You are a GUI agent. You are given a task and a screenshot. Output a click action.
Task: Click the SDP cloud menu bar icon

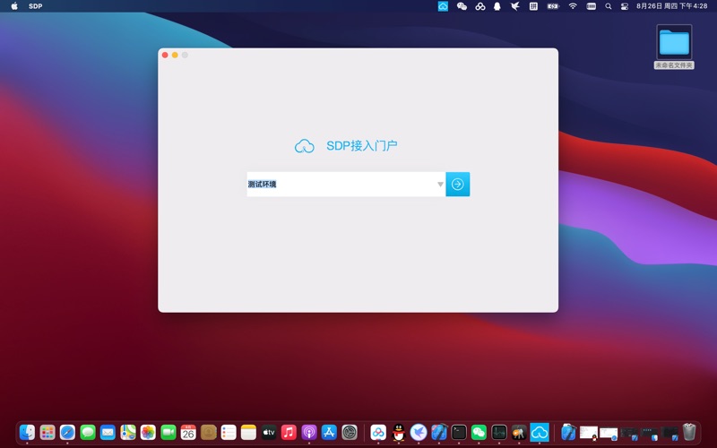click(443, 6)
